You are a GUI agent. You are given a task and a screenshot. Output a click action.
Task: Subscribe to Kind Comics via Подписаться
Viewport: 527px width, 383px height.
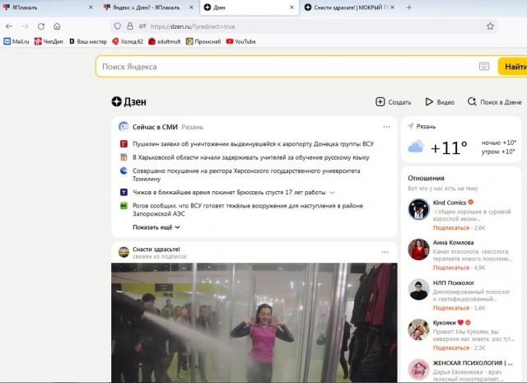coord(450,227)
